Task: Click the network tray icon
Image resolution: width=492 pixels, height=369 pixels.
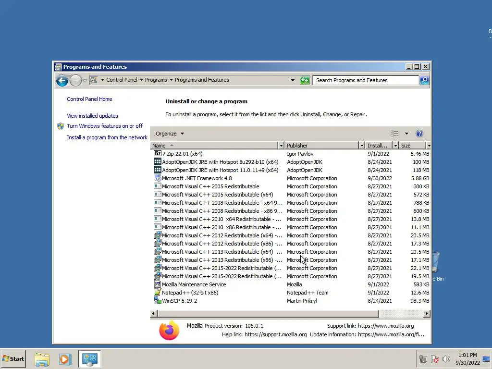Action: [x=423, y=359]
